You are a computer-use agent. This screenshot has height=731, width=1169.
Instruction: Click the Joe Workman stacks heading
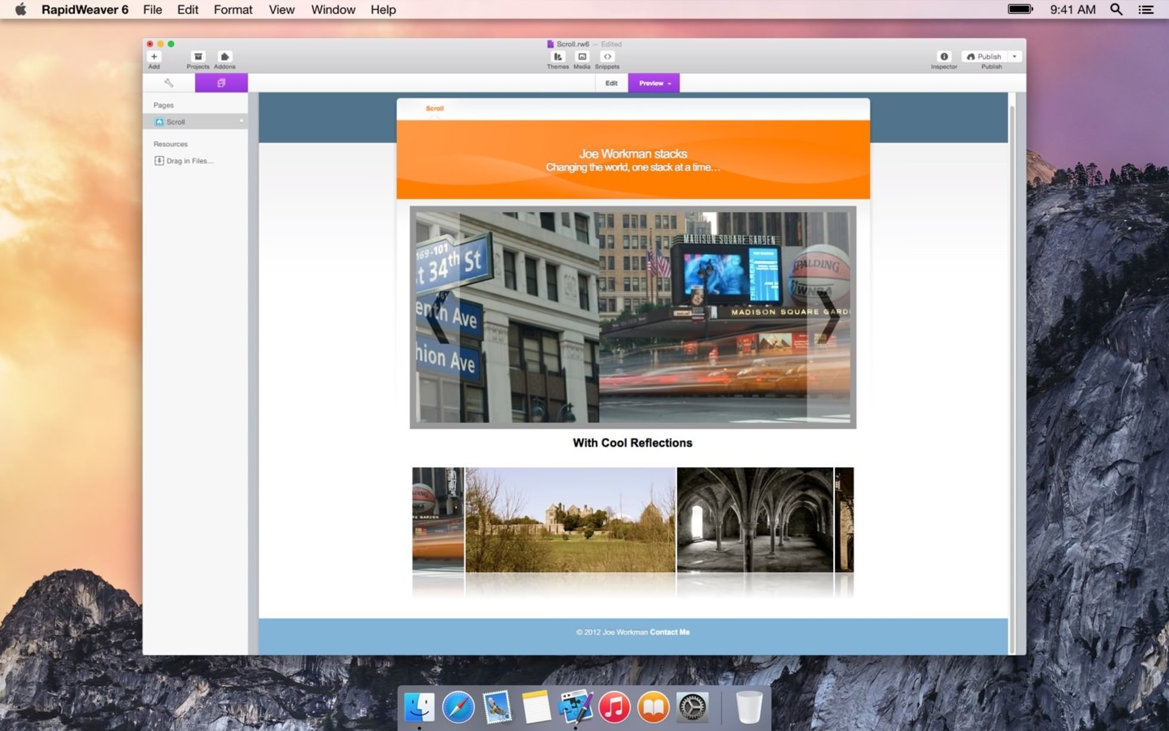tap(633, 154)
